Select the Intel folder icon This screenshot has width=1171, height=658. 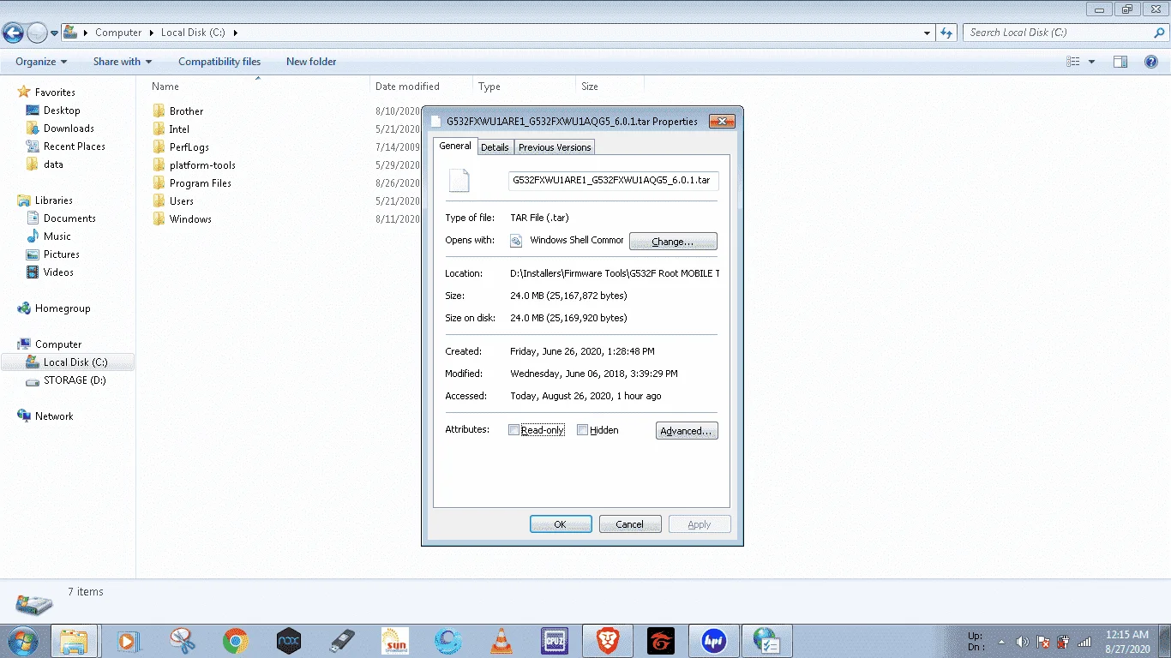click(x=159, y=129)
